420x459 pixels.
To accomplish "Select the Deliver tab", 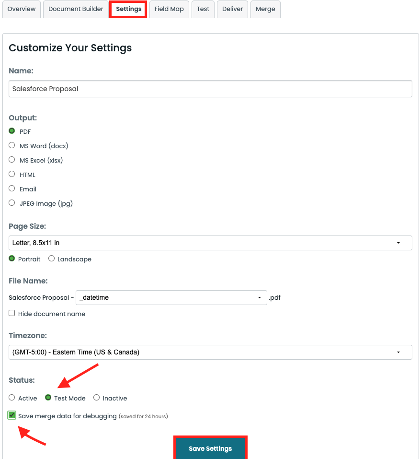I will (232, 9).
